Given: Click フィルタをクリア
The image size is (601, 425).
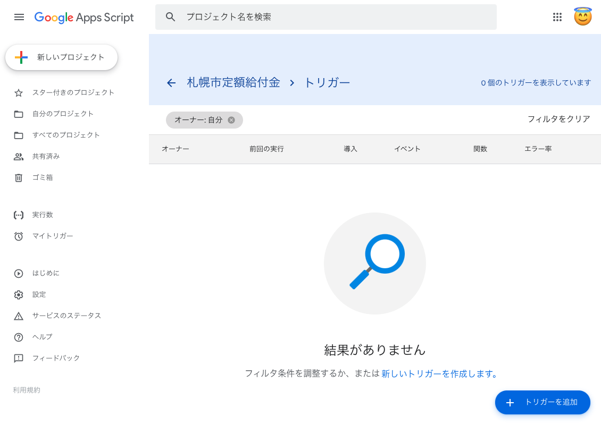Looking at the screenshot, I should coord(558,119).
